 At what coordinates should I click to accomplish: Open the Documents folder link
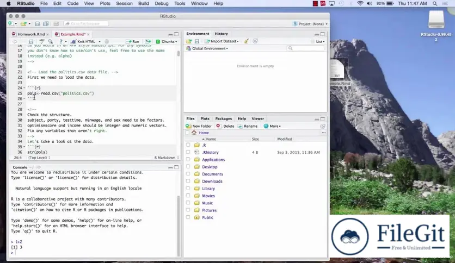212,174
